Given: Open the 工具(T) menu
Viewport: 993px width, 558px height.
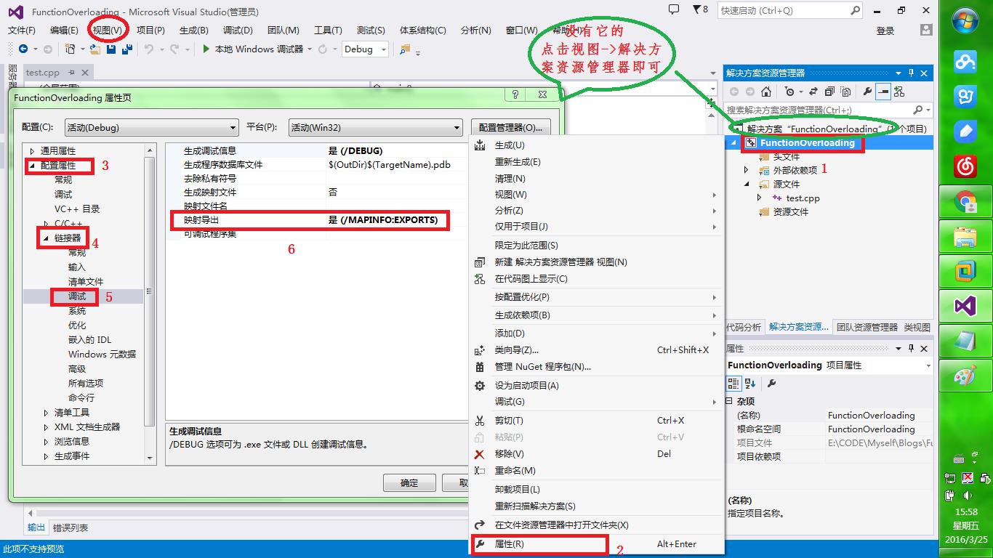Looking at the screenshot, I should pyautogui.click(x=328, y=30).
